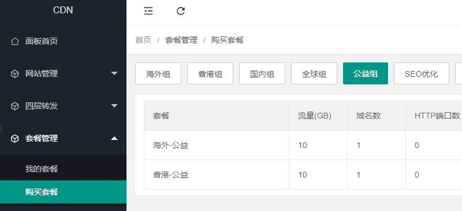Click the traffic value 10 in 香港-公益 row

[x=302, y=175]
